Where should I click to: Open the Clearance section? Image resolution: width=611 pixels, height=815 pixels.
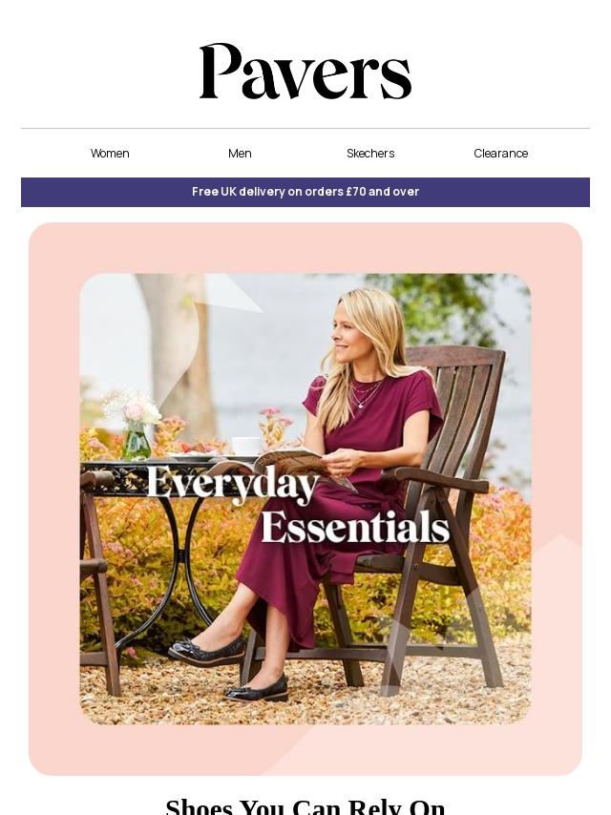pos(501,154)
